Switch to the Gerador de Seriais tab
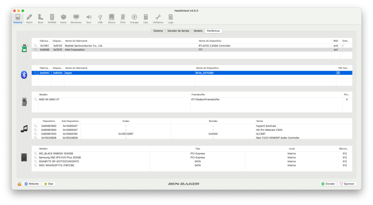This screenshot has height=205, width=373. tap(178, 31)
